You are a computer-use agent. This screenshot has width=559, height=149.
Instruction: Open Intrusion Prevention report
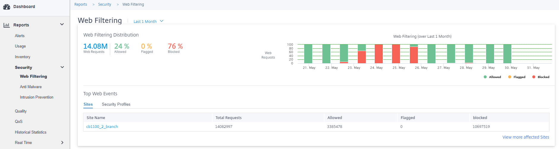pos(37,97)
